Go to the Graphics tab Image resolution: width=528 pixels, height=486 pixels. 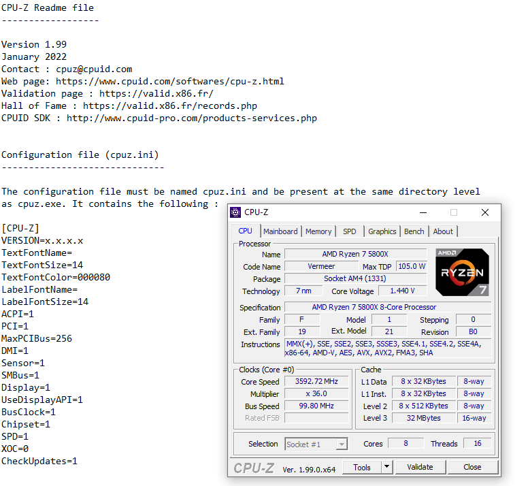click(382, 231)
